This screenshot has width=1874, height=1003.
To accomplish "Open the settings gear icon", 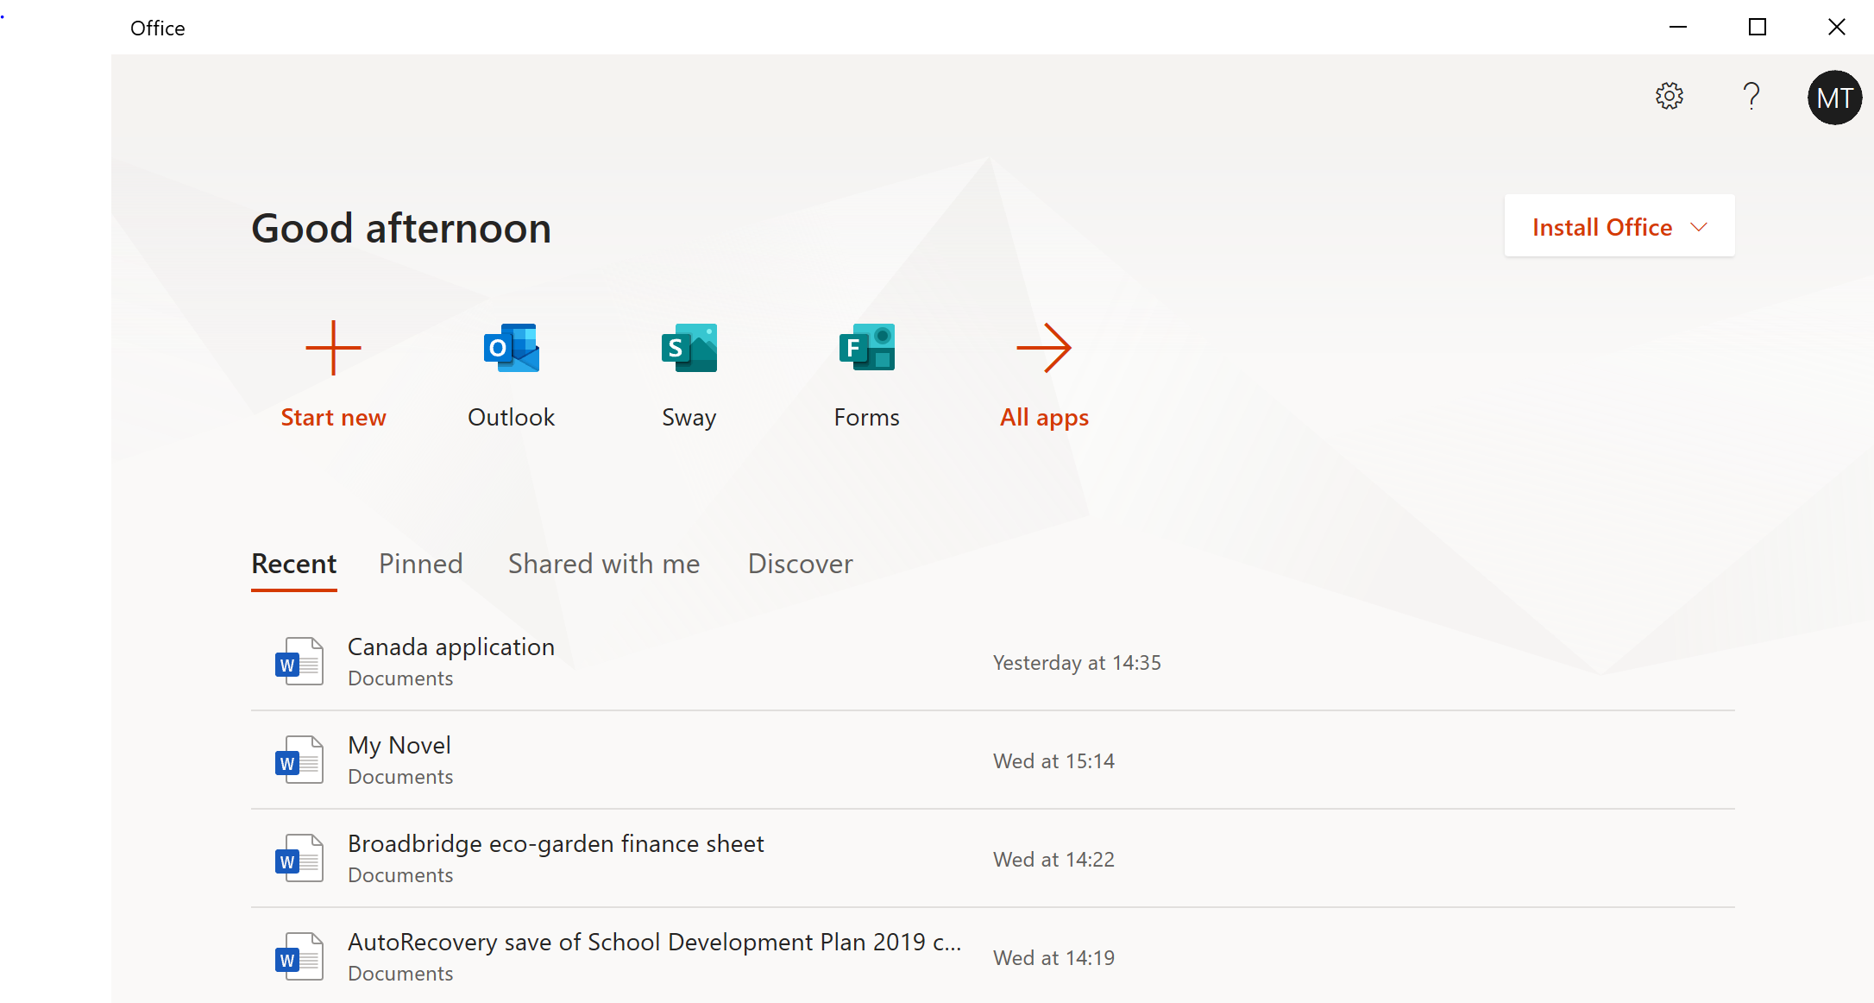I will coord(1670,96).
